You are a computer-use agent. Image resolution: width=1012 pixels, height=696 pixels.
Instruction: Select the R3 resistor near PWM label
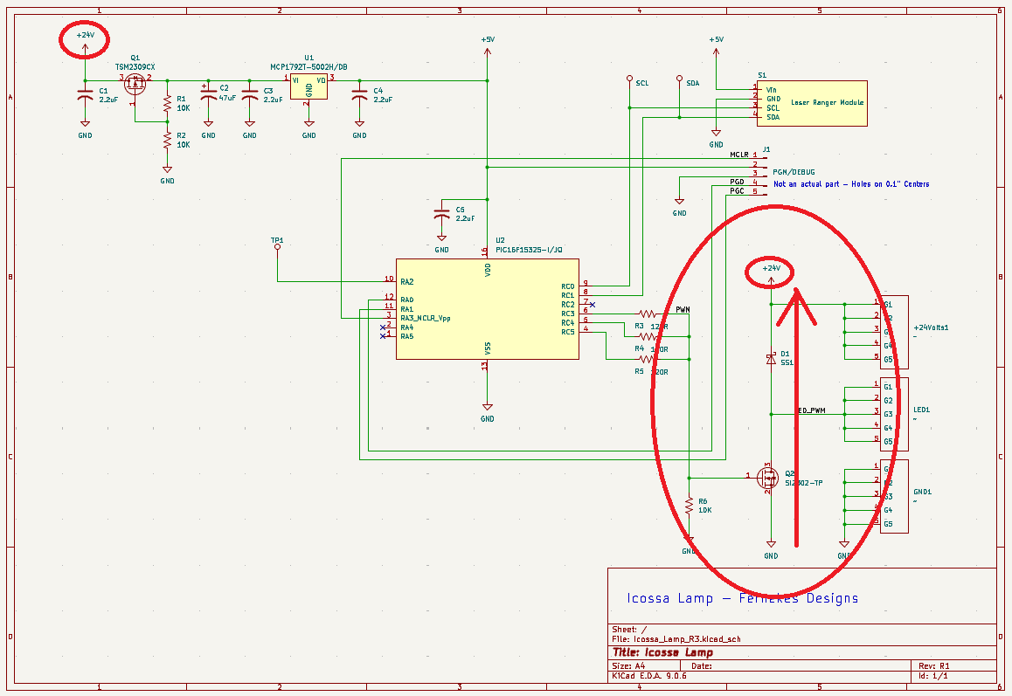tap(647, 314)
